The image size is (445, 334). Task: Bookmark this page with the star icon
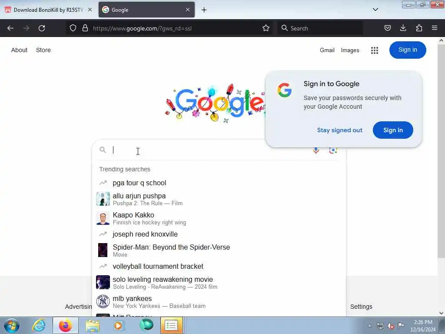266,28
